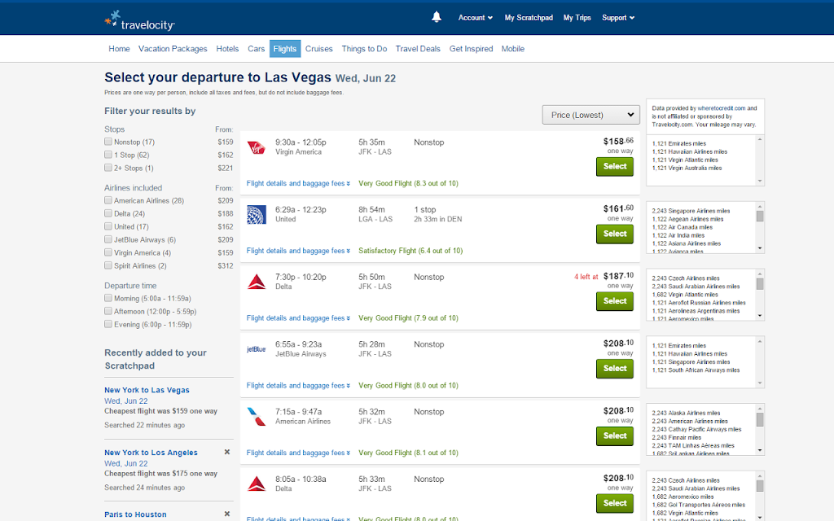Expand flight details for American Airlines flight
This screenshot has width=834, height=521.
[298, 453]
